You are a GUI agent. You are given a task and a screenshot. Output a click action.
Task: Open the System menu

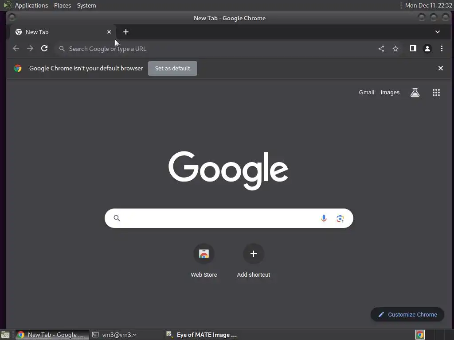[x=86, y=5]
